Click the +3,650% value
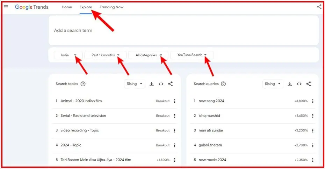 [301, 116]
